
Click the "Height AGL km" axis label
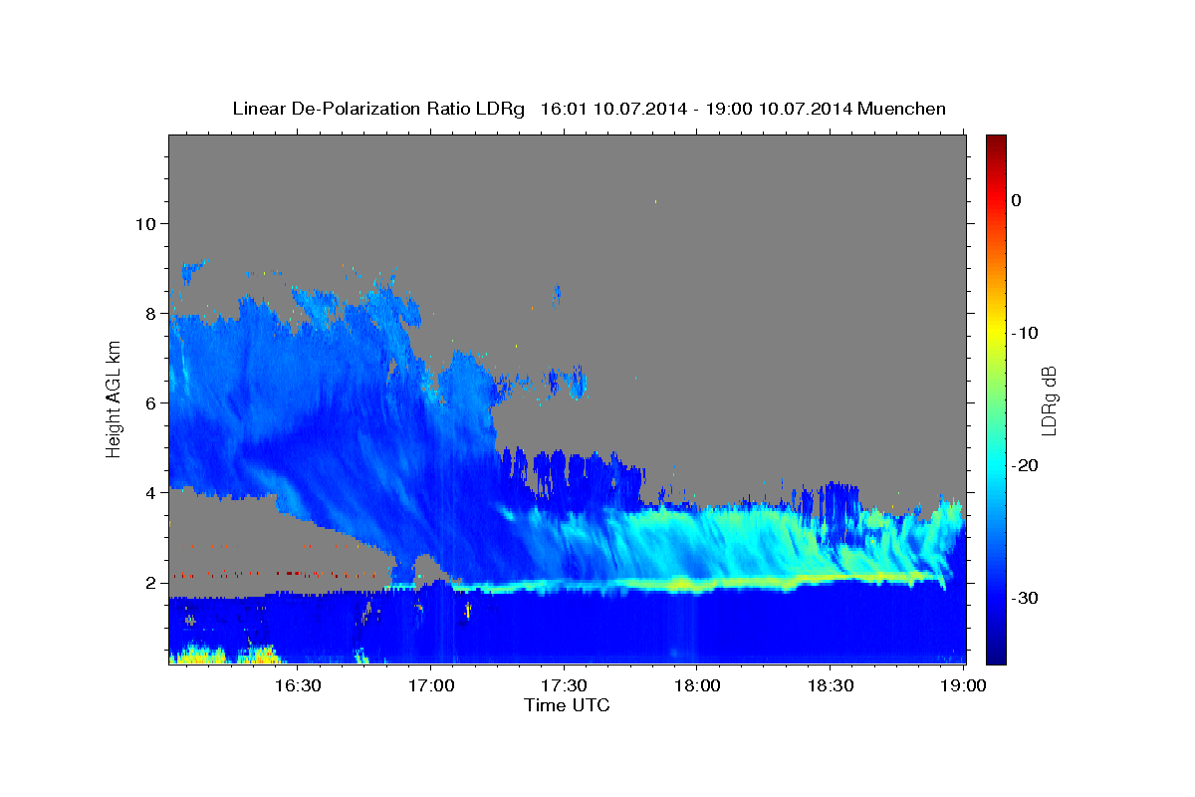pyautogui.click(x=114, y=398)
